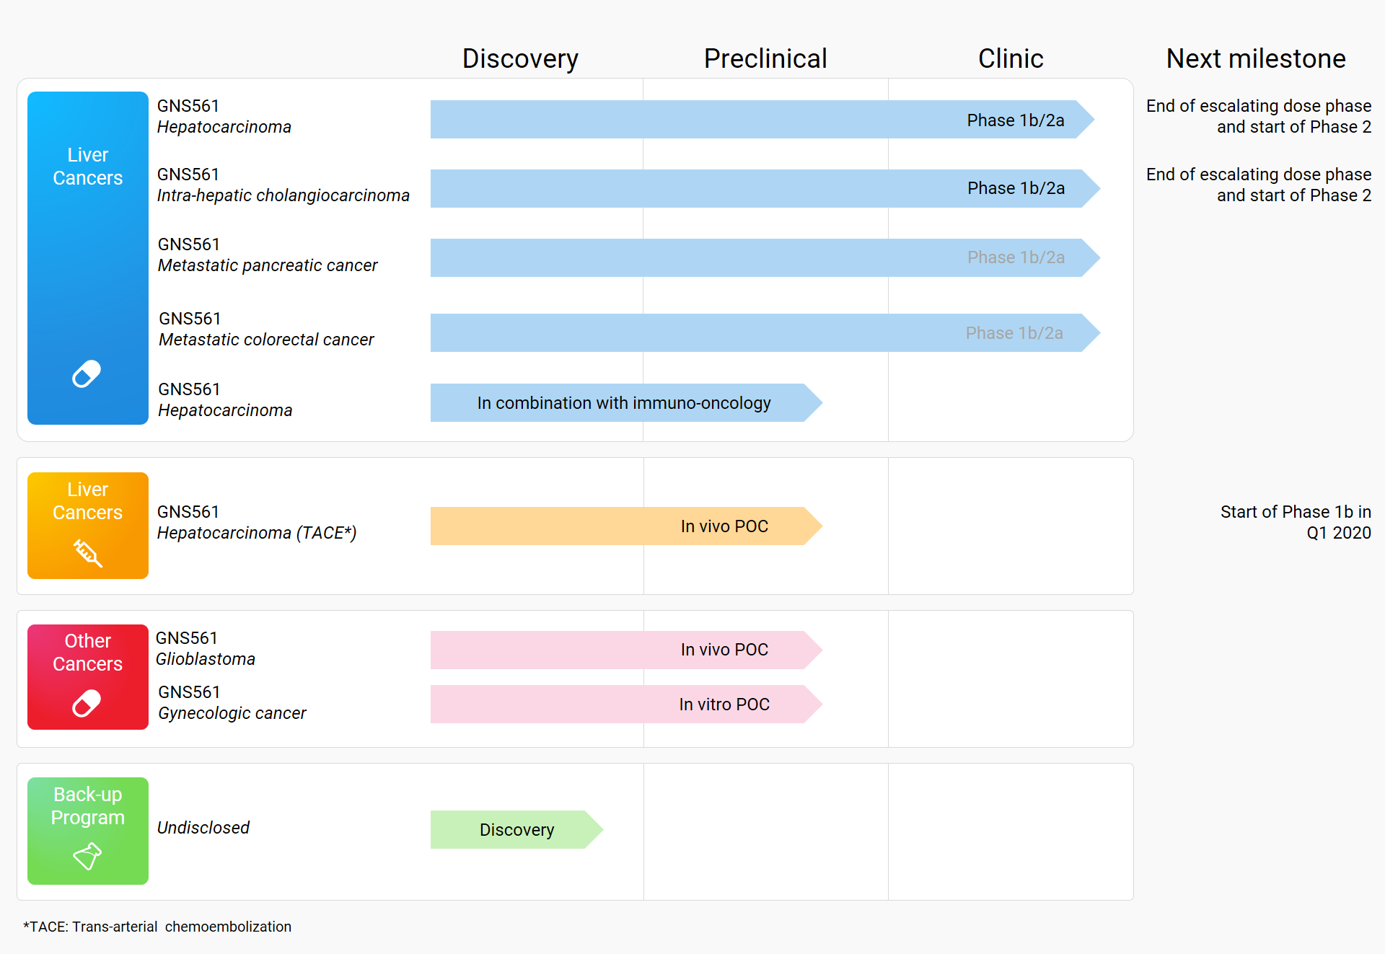Image resolution: width=1385 pixels, height=954 pixels.
Task: Click the 'Metastatic colorectal cancer' label
Action: (266, 340)
